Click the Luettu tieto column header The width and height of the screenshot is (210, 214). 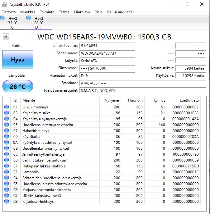pyautogui.click(x=184, y=100)
